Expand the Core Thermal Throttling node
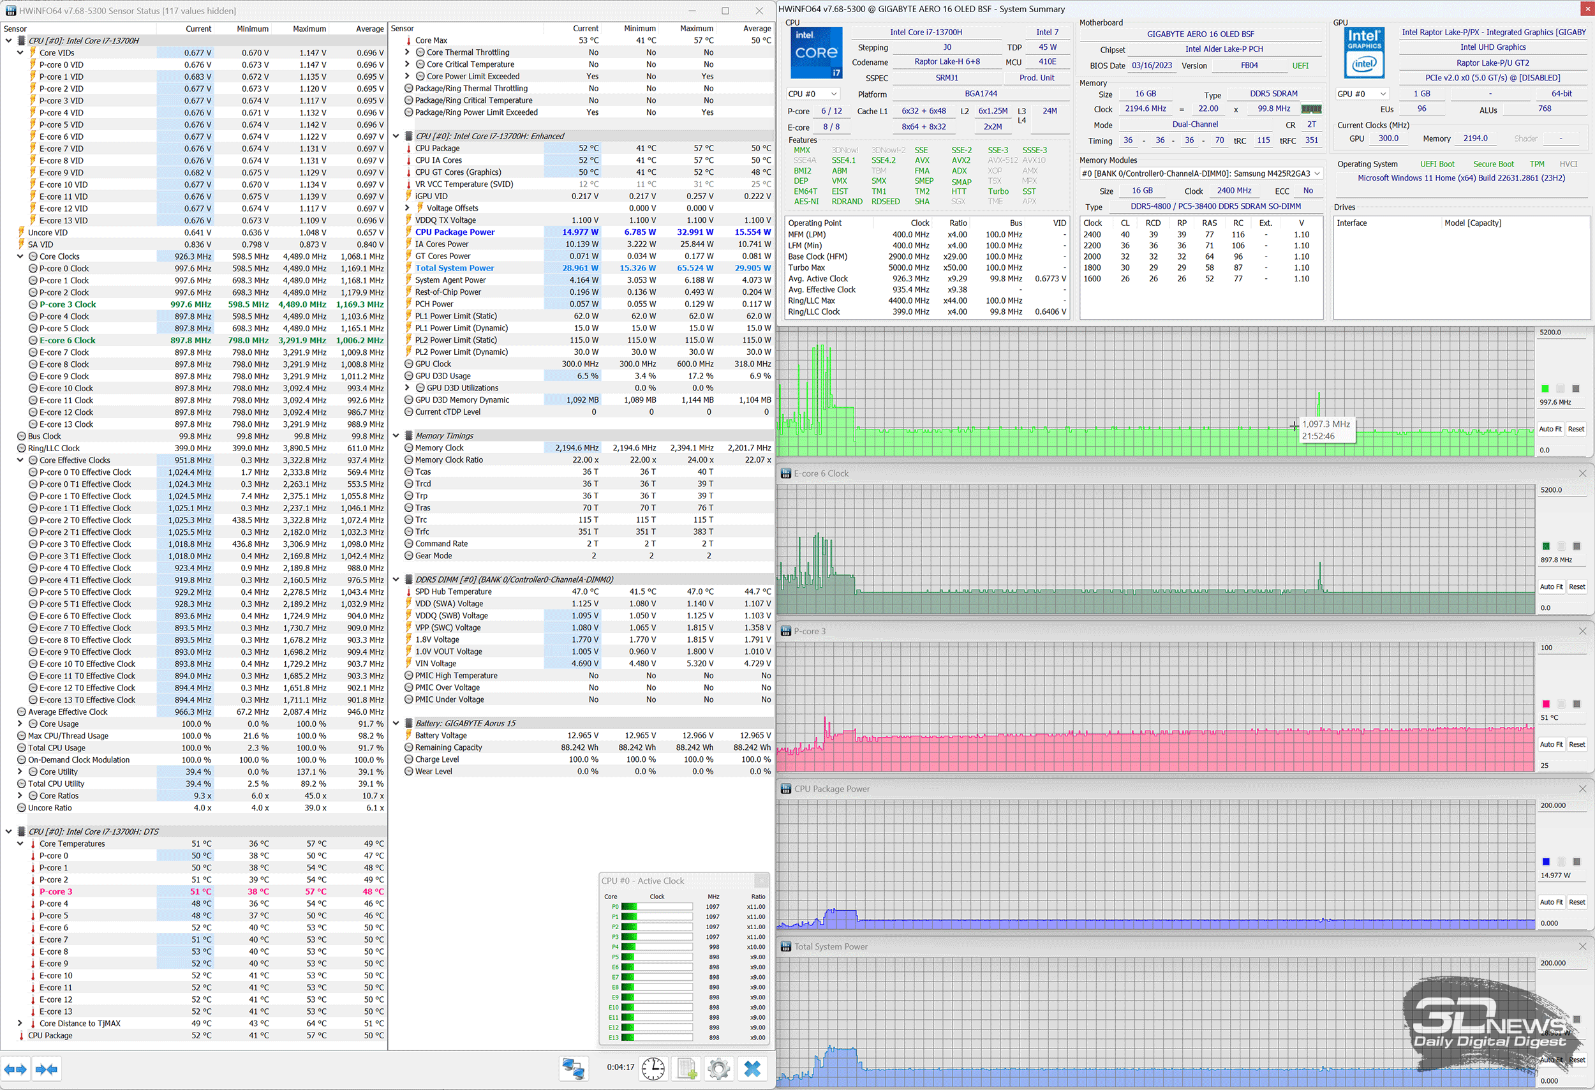Image resolution: width=1595 pixels, height=1090 pixels. click(x=407, y=52)
